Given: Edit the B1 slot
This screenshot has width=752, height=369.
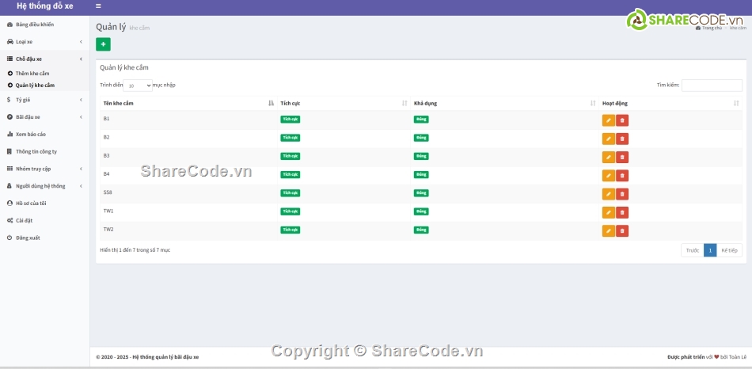Looking at the screenshot, I should (x=609, y=120).
